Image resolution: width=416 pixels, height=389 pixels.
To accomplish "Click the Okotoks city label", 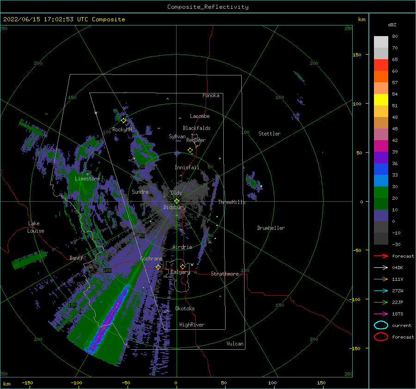I will tap(185, 309).
